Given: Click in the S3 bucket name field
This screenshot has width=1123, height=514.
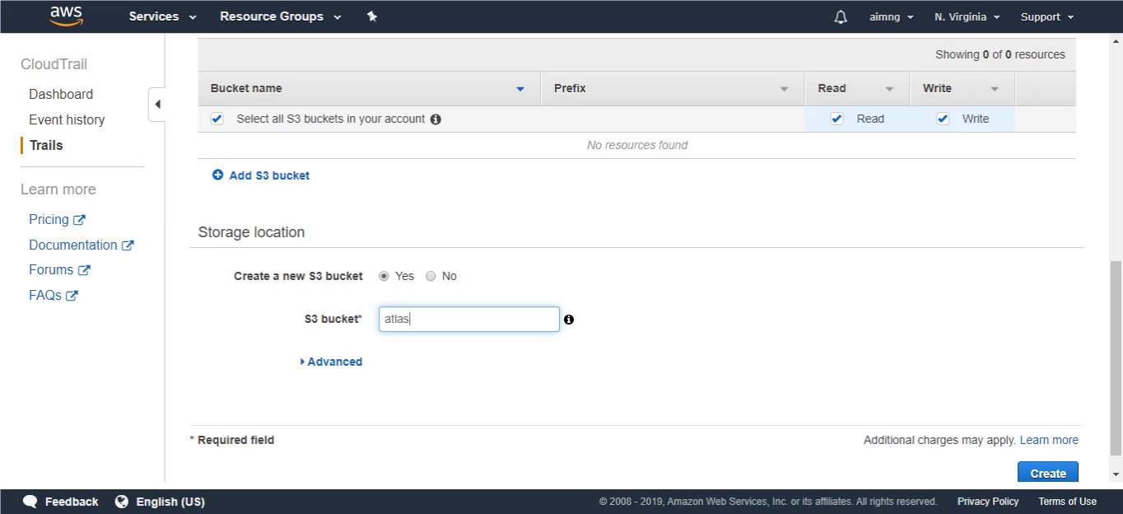Looking at the screenshot, I should (469, 320).
